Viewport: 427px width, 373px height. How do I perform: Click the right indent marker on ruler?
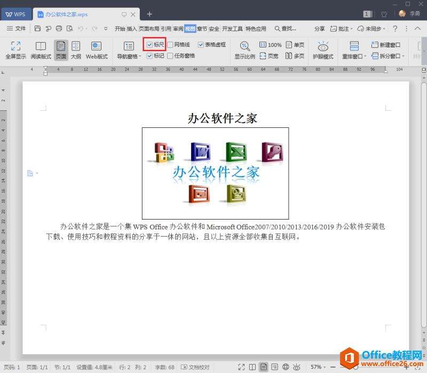[x=385, y=70]
